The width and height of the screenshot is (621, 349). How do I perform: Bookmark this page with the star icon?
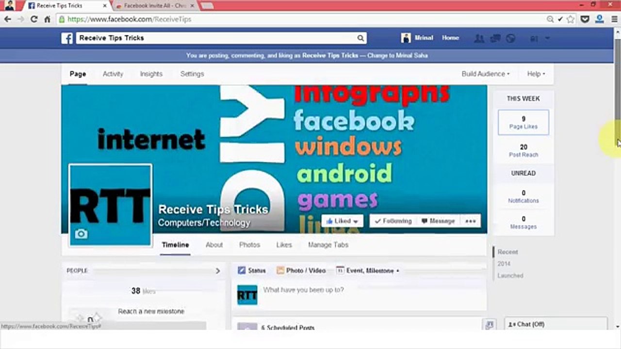[571, 19]
